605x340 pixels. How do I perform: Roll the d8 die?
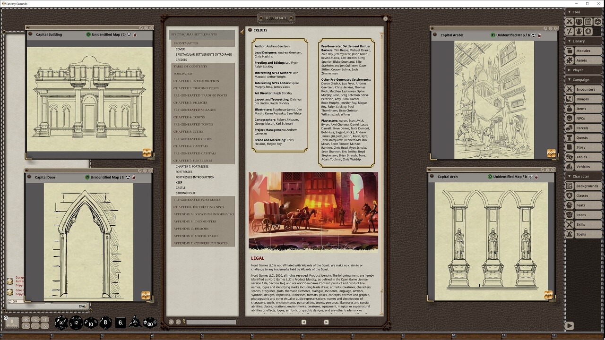(105, 323)
